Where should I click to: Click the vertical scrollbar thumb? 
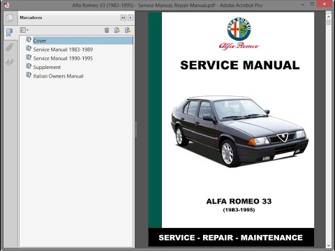[329, 22]
